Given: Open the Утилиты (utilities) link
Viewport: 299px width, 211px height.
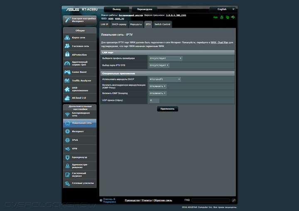Looking at the screenshot, I should click(x=147, y=200).
